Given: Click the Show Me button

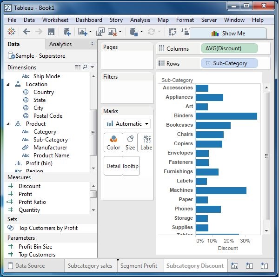Looking at the screenshot, I should [228, 34].
